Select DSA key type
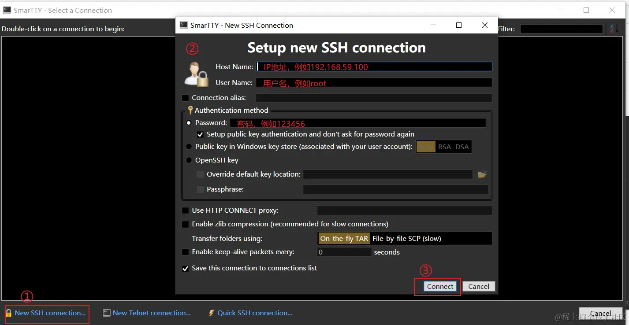This screenshot has height=325, width=629. point(462,147)
